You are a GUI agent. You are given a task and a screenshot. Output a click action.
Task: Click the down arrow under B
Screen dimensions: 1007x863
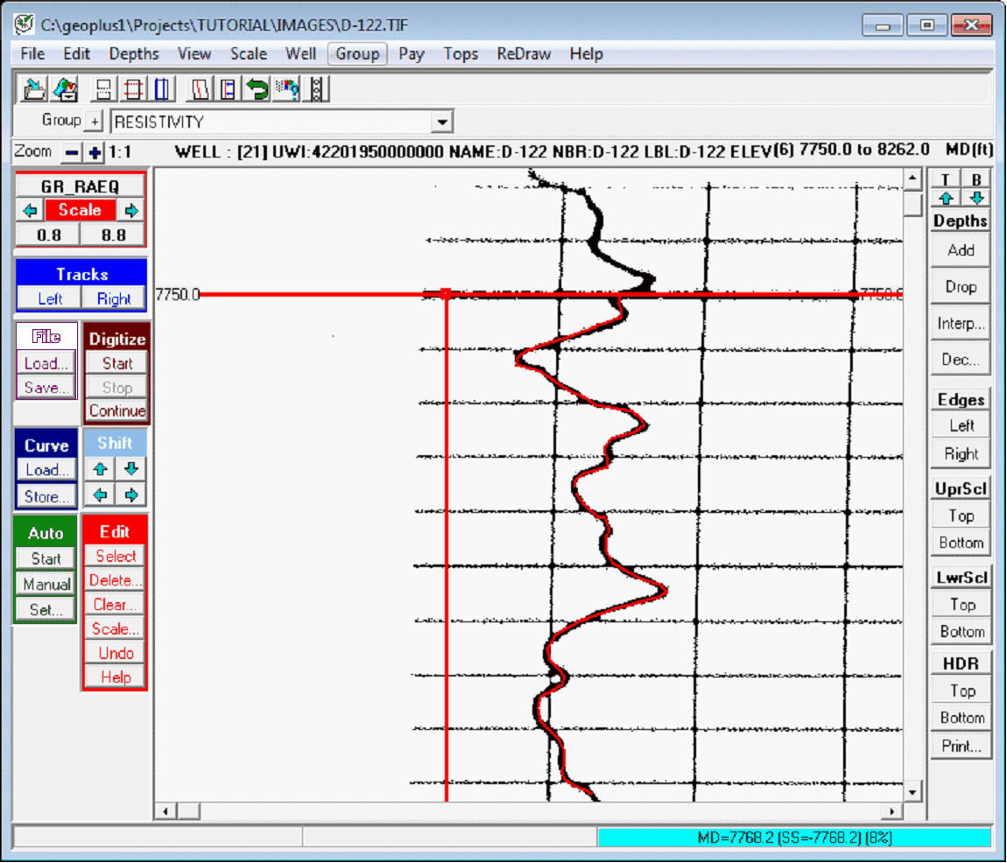(x=977, y=198)
